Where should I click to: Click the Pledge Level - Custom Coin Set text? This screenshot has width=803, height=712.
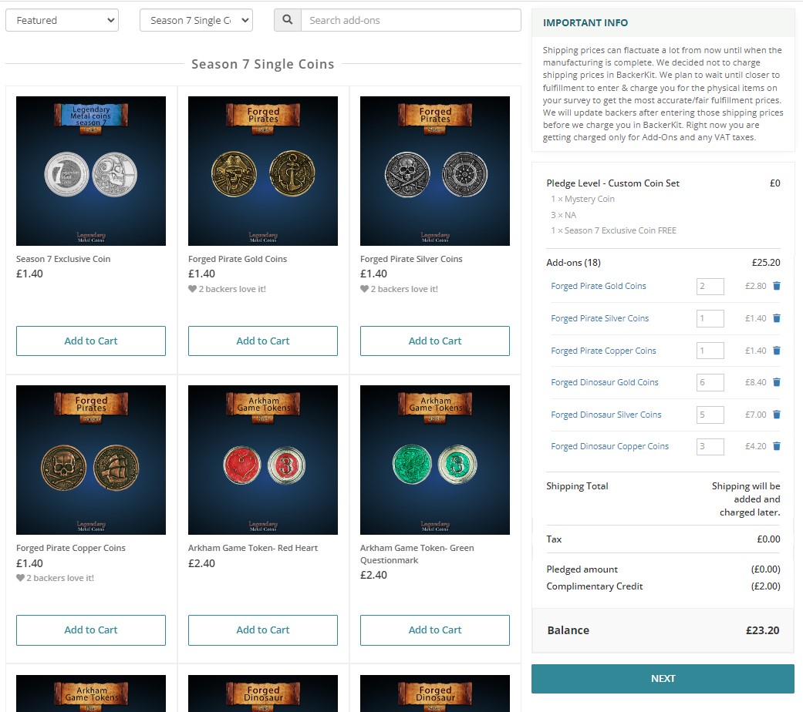click(612, 183)
